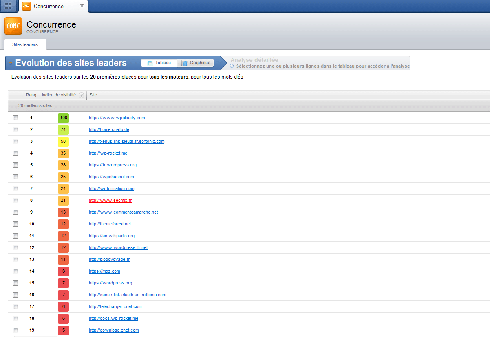Open the http://wpformation.com link
Viewport: 490px width, 337px height.
coord(112,188)
